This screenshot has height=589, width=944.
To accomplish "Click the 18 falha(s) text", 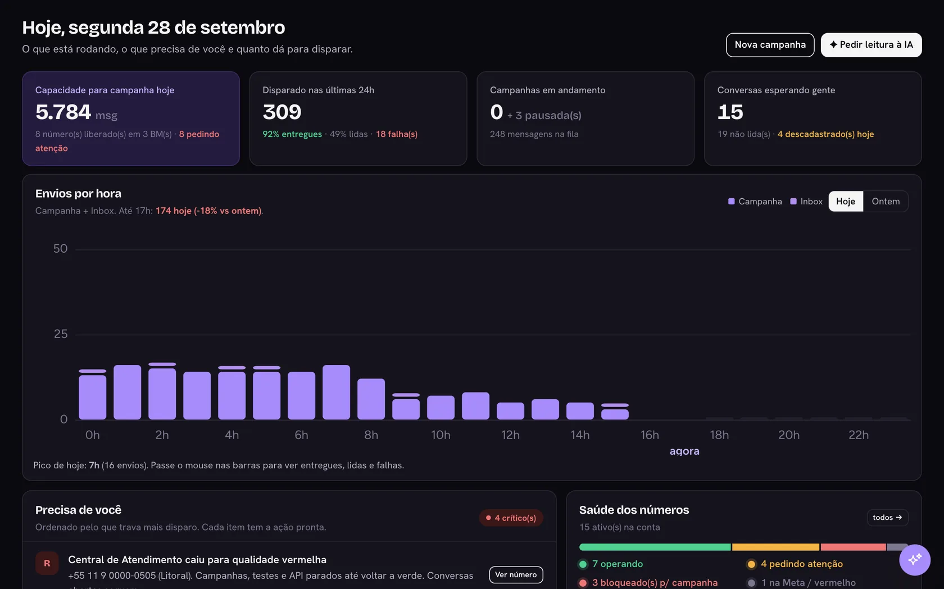I will [397, 134].
